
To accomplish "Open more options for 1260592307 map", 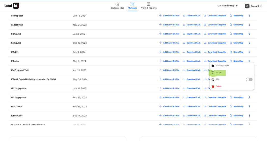I will pyautogui.click(x=249, y=116).
